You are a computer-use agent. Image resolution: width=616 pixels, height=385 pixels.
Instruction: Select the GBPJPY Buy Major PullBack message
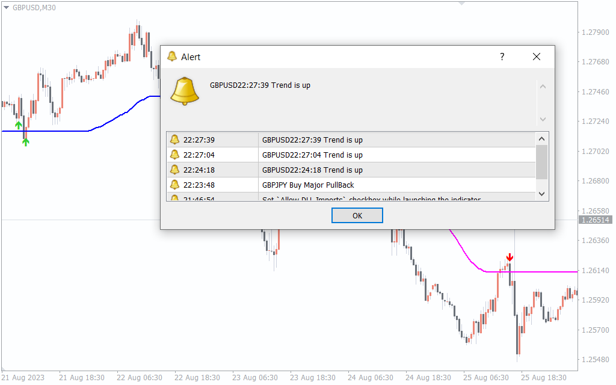point(307,185)
